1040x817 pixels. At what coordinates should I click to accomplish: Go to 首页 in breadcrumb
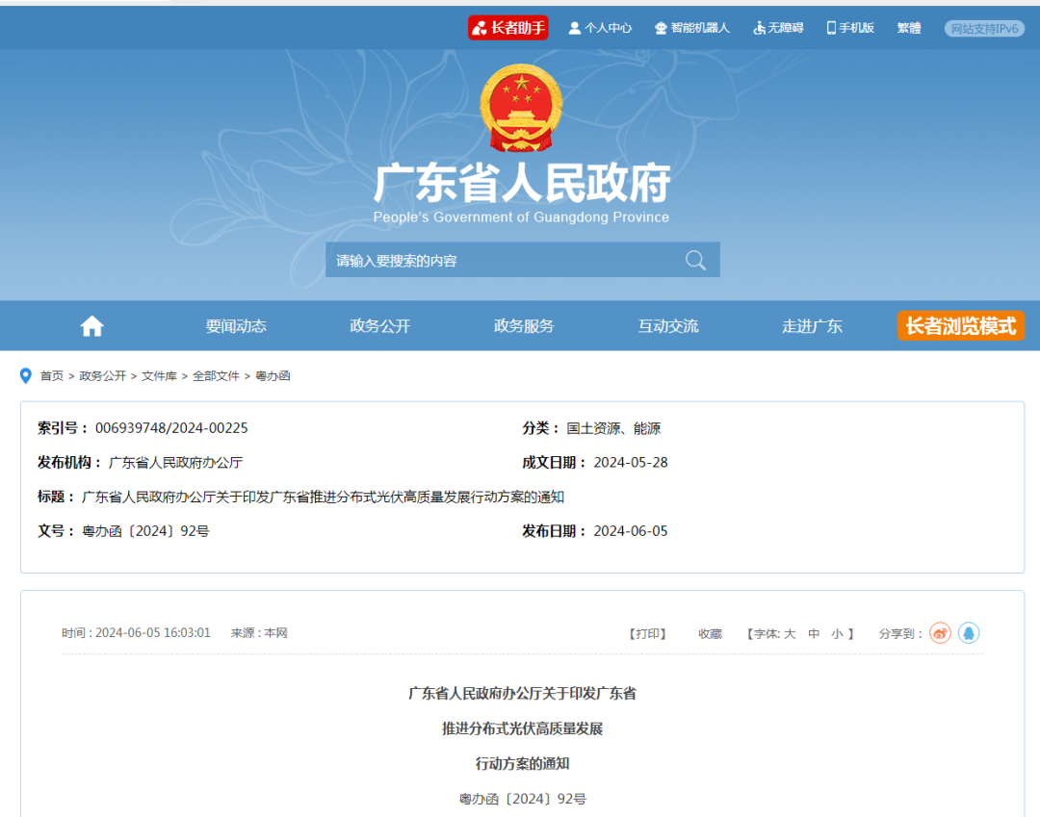tap(52, 375)
